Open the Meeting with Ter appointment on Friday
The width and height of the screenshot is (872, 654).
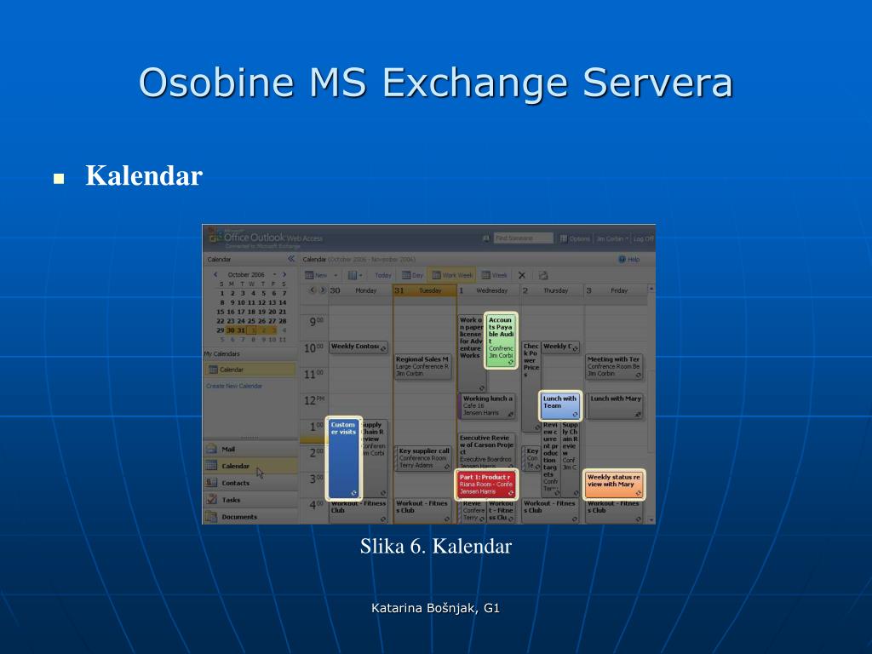(615, 366)
